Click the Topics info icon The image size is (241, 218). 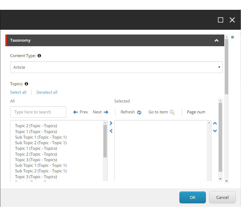click(x=26, y=84)
